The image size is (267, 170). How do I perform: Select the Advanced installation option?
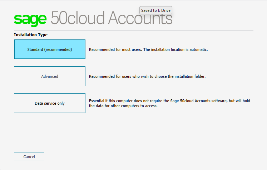click(x=50, y=76)
